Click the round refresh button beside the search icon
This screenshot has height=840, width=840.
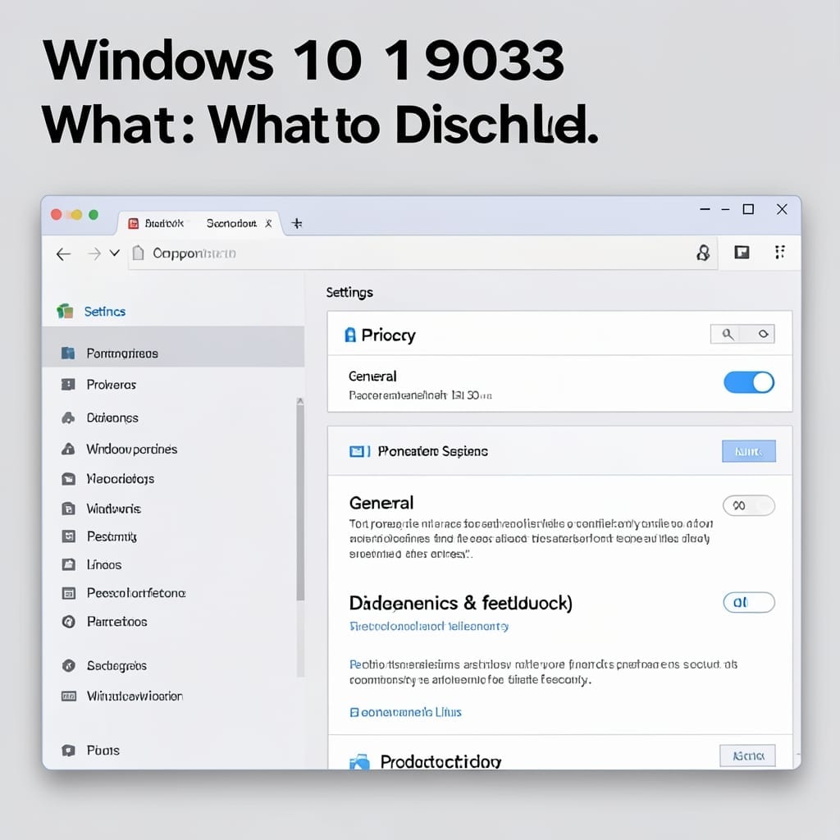pos(763,334)
